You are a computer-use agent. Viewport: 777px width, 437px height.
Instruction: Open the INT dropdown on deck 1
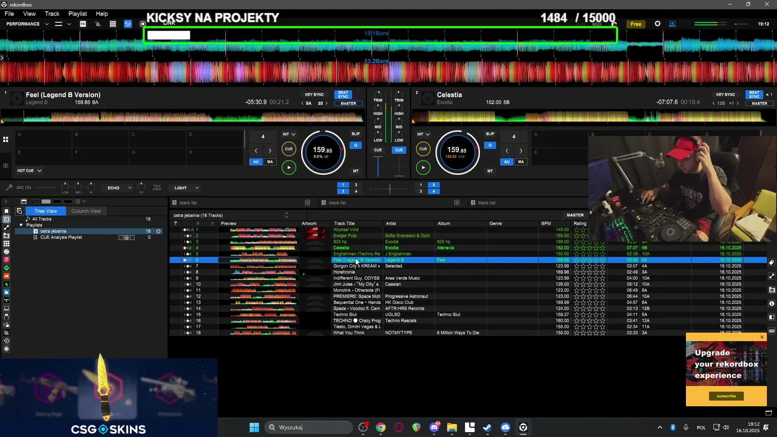(289, 134)
